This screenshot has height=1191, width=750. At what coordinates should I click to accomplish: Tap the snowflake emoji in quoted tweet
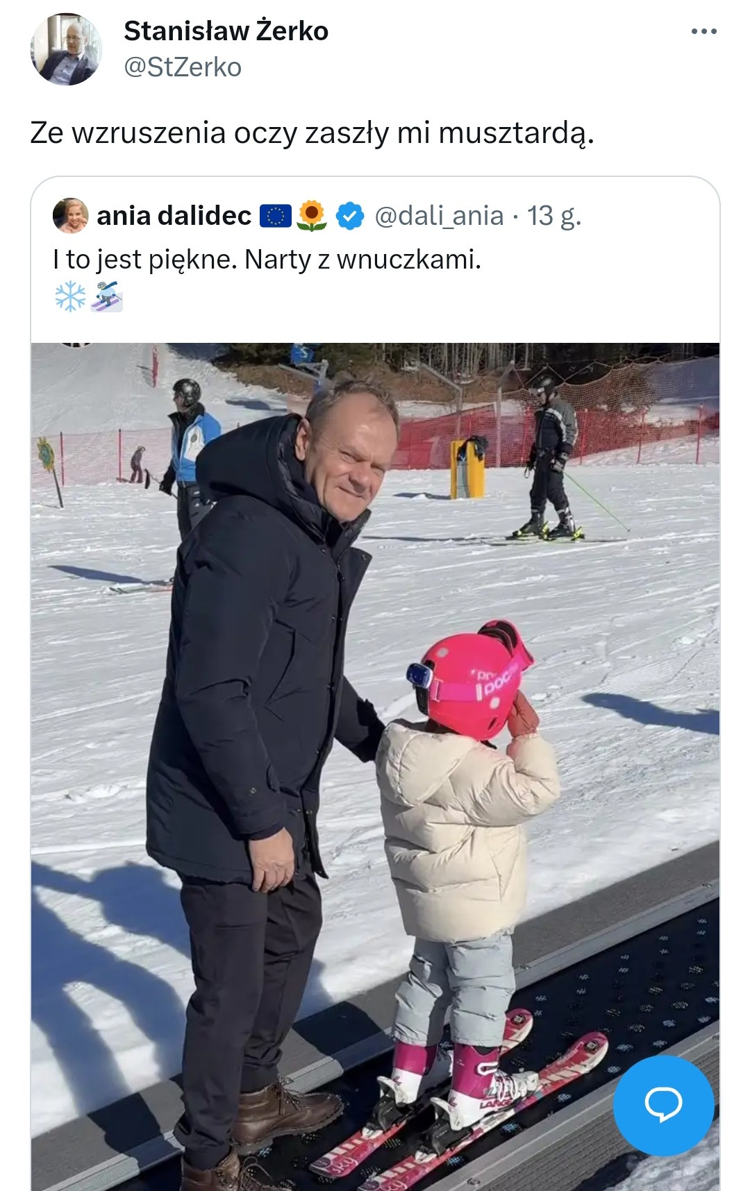[70, 296]
